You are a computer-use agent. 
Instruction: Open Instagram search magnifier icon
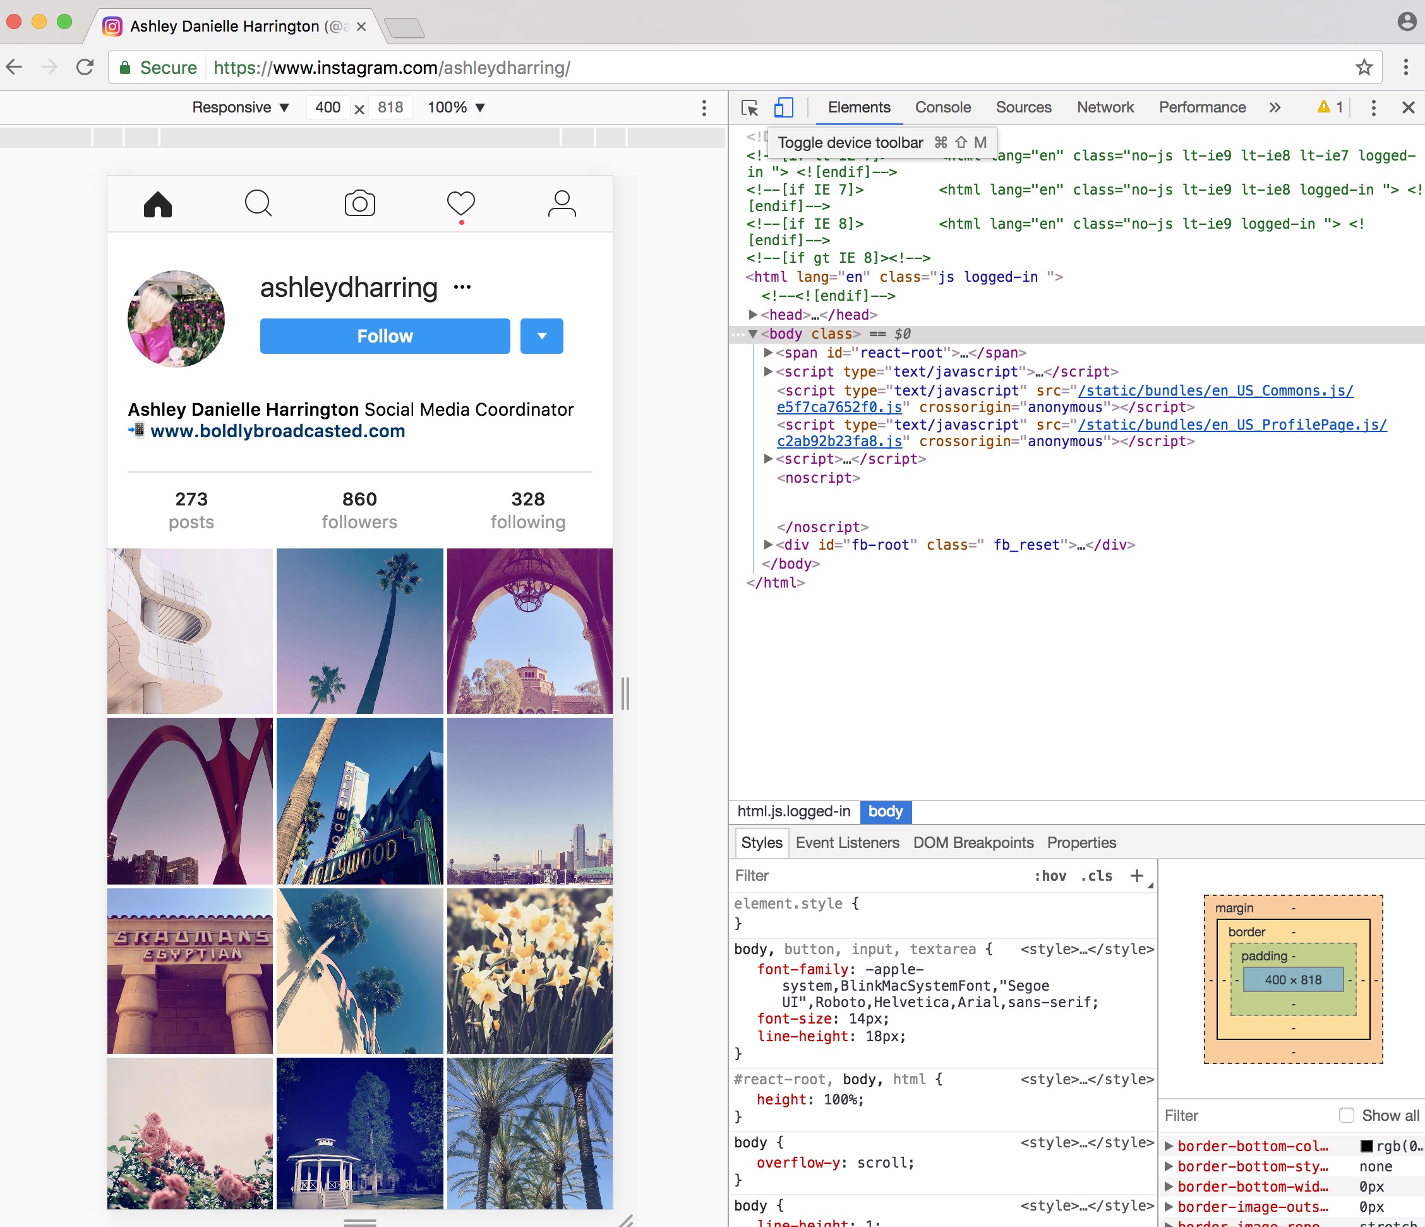tap(258, 203)
